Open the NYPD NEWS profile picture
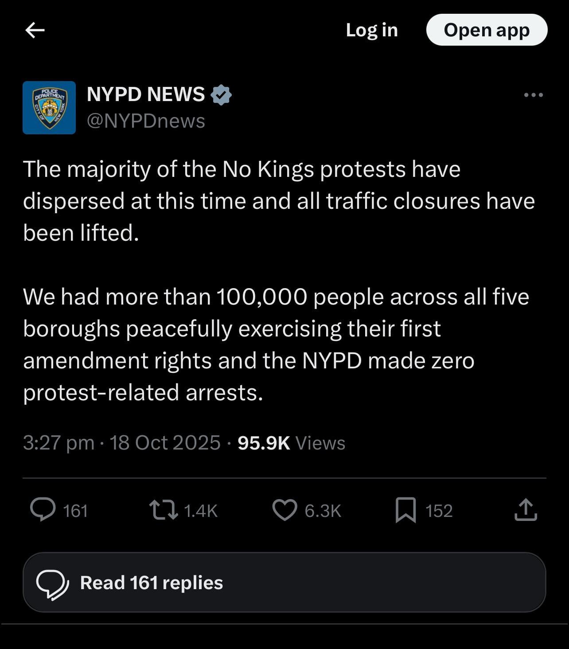 coord(49,107)
